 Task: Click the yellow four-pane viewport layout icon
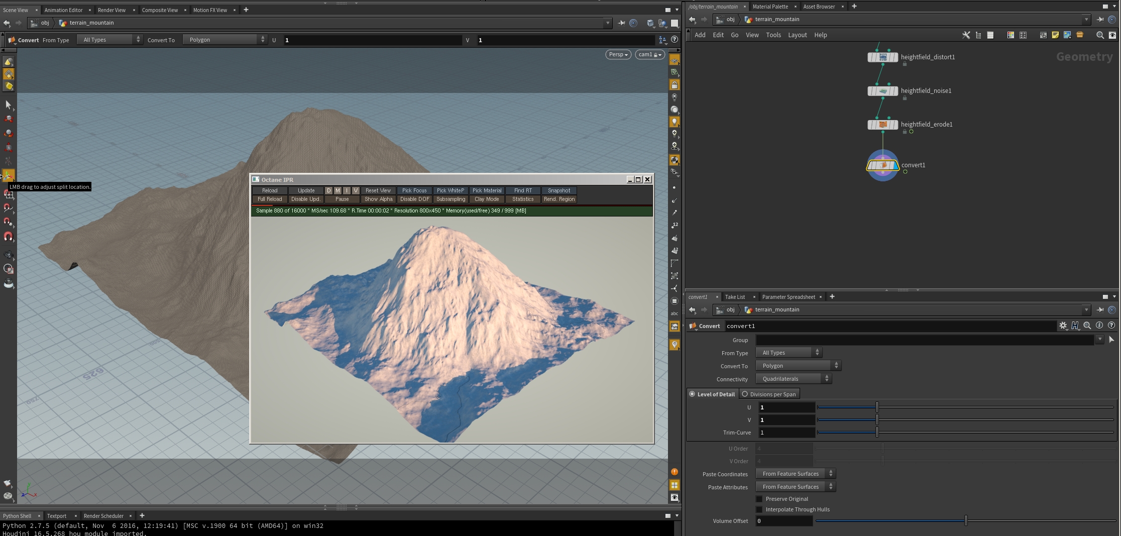click(x=675, y=485)
